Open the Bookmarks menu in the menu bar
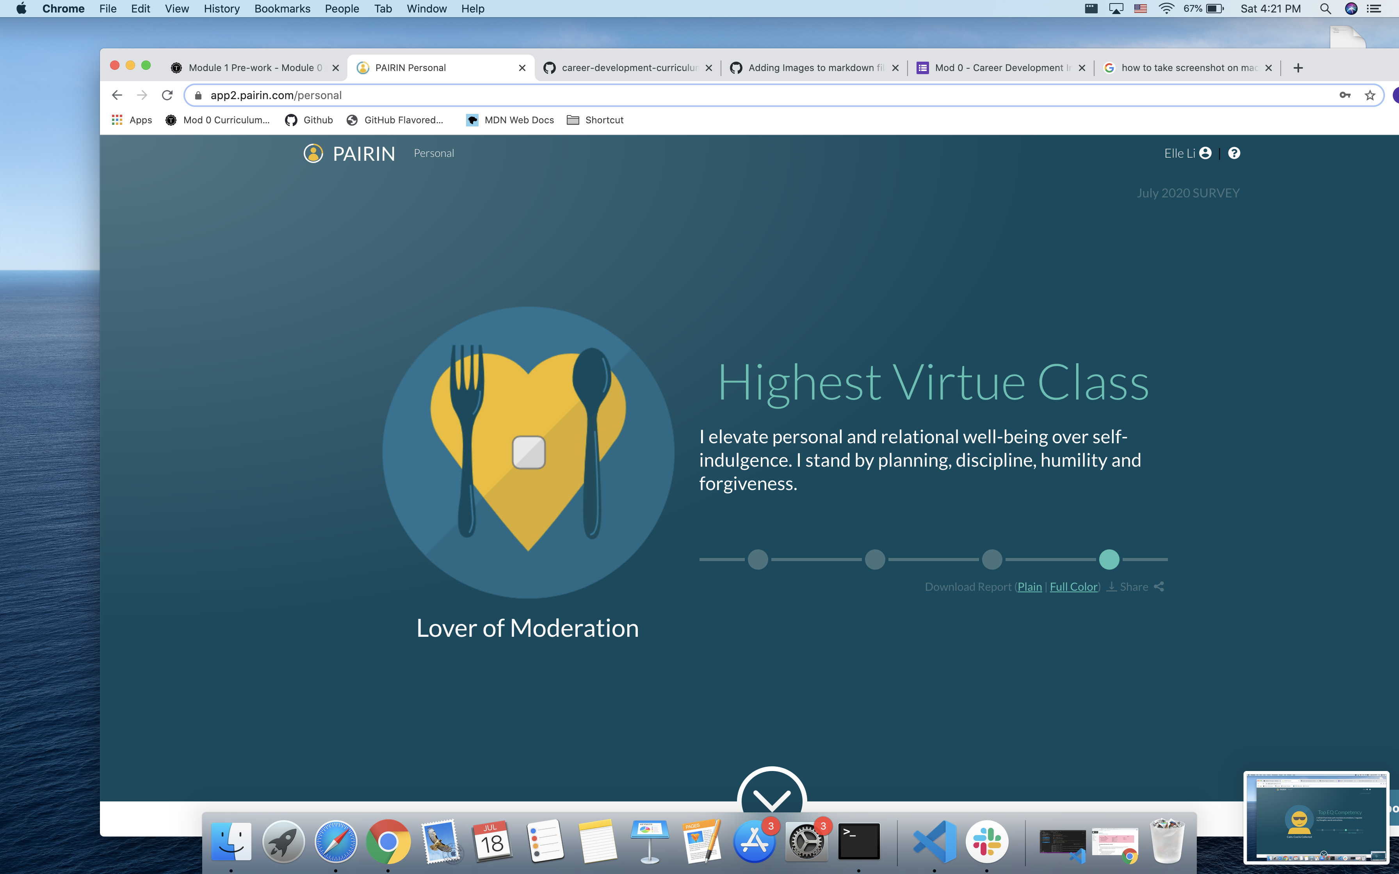This screenshot has height=874, width=1399. [x=282, y=9]
